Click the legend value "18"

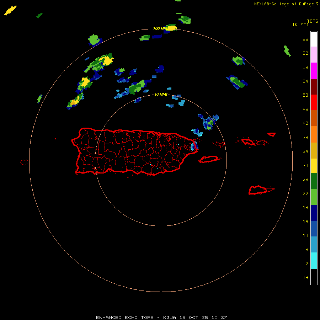tap(305, 208)
